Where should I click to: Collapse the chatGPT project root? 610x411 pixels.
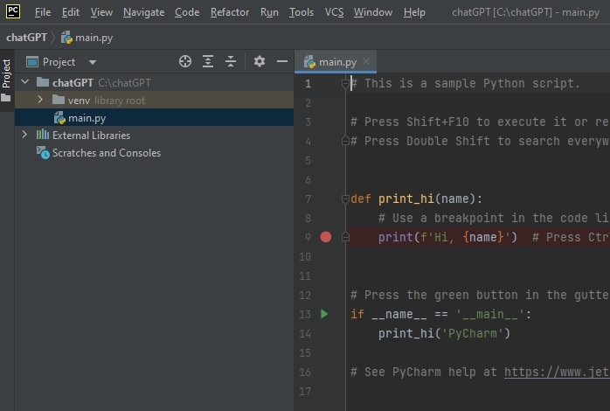(x=24, y=83)
